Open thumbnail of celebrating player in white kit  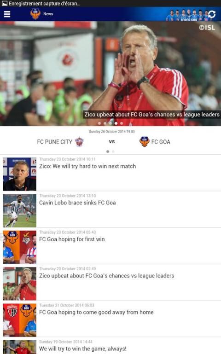tap(20, 211)
